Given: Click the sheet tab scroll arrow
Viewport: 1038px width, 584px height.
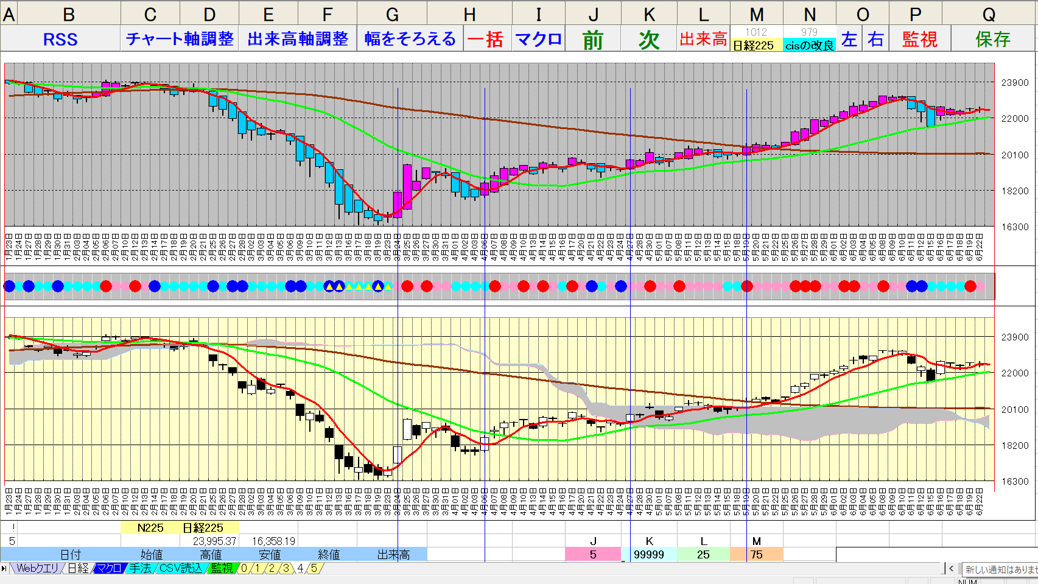Looking at the screenshot, I should coord(5,568).
